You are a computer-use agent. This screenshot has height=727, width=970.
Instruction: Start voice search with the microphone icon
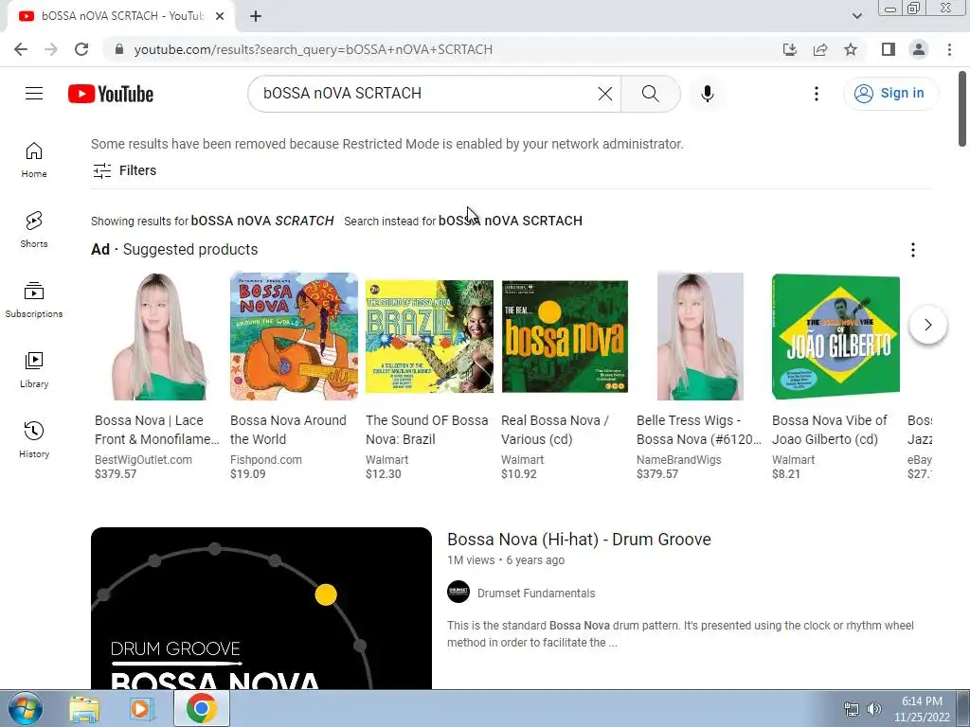pos(707,94)
